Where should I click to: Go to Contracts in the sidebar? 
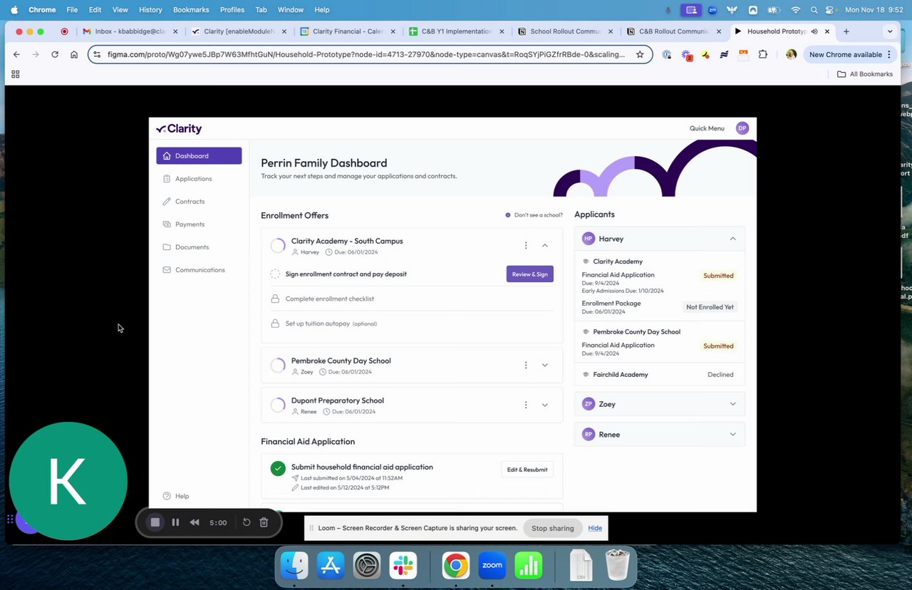tap(184, 202)
